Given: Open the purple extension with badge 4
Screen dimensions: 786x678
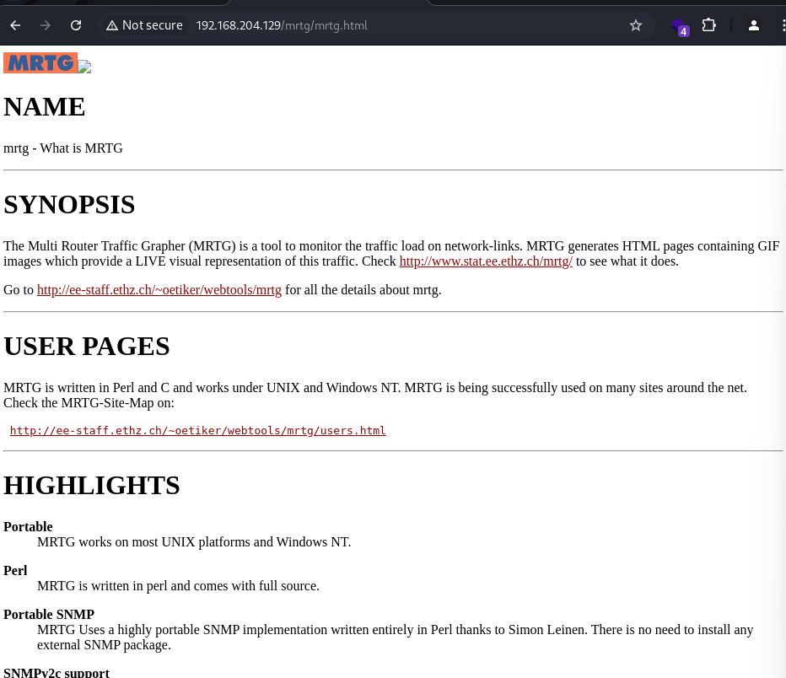Looking at the screenshot, I should click(680, 26).
